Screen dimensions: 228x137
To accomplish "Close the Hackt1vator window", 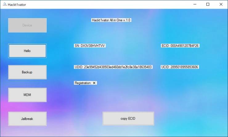I will tap(221, 4).
